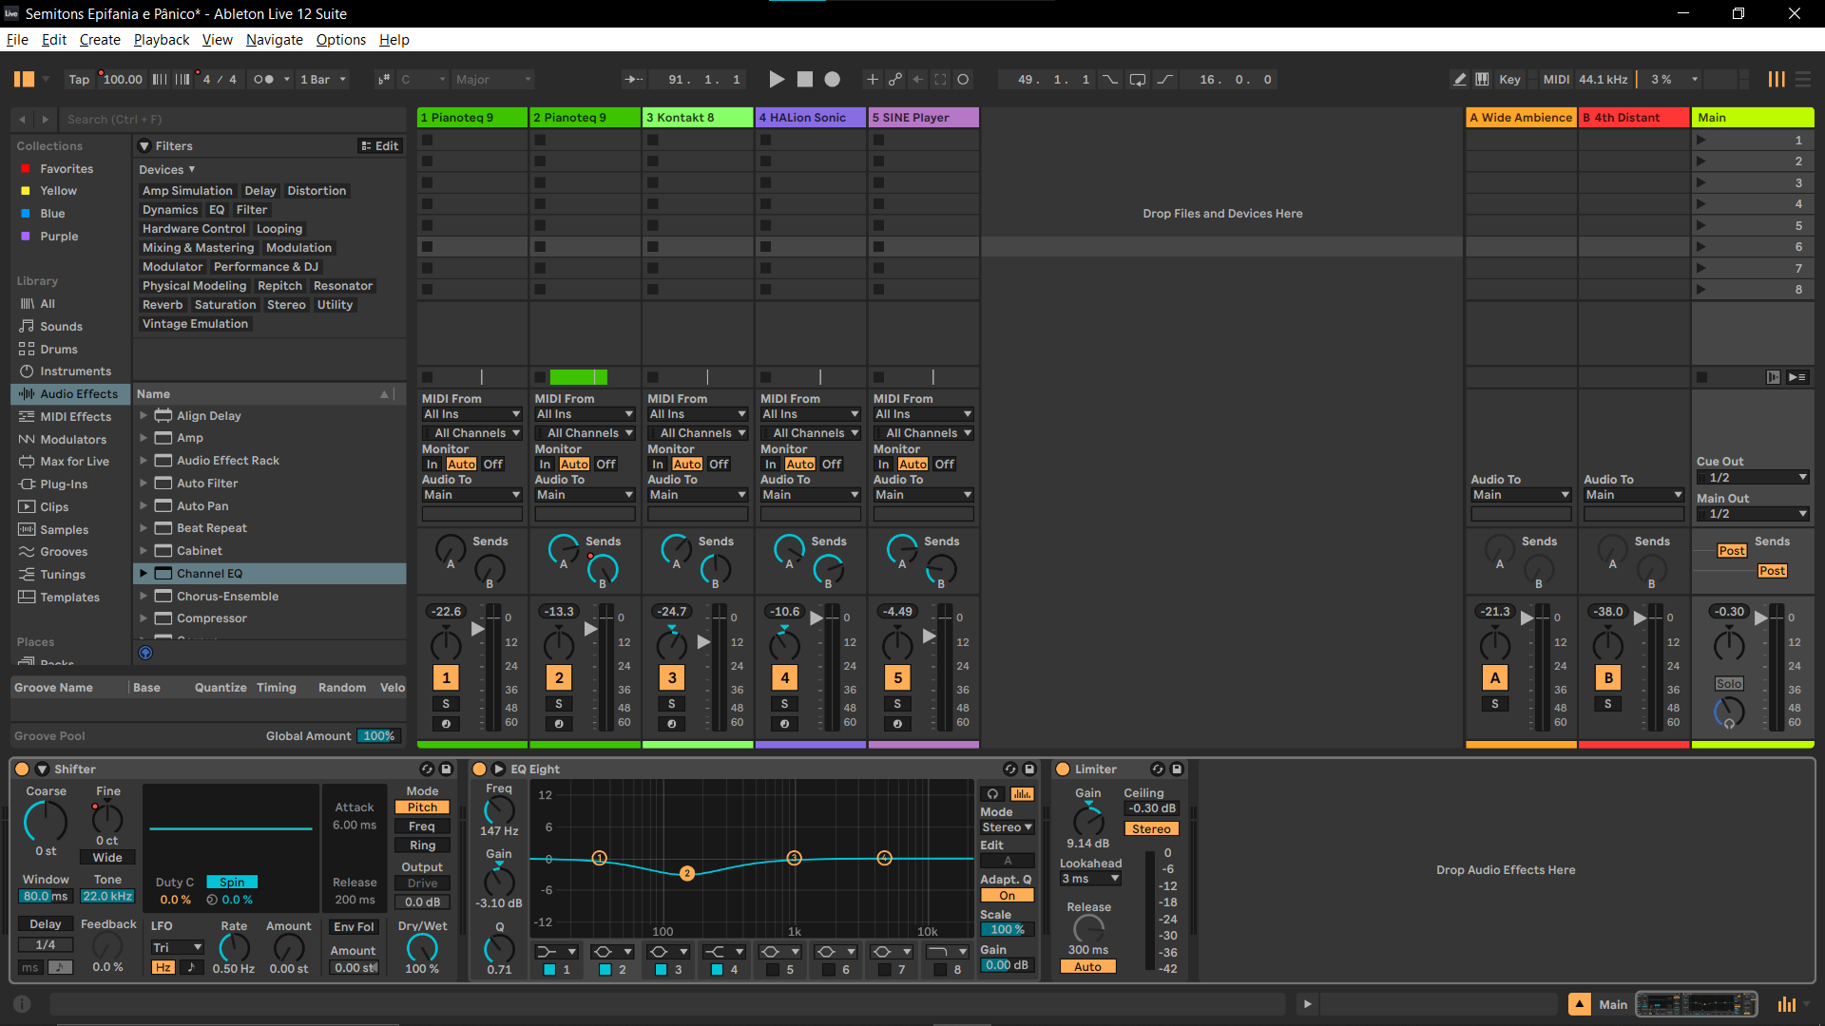This screenshot has height=1026, width=1825.
Task: Expand the Channel EQ browser item
Action: pos(144,574)
